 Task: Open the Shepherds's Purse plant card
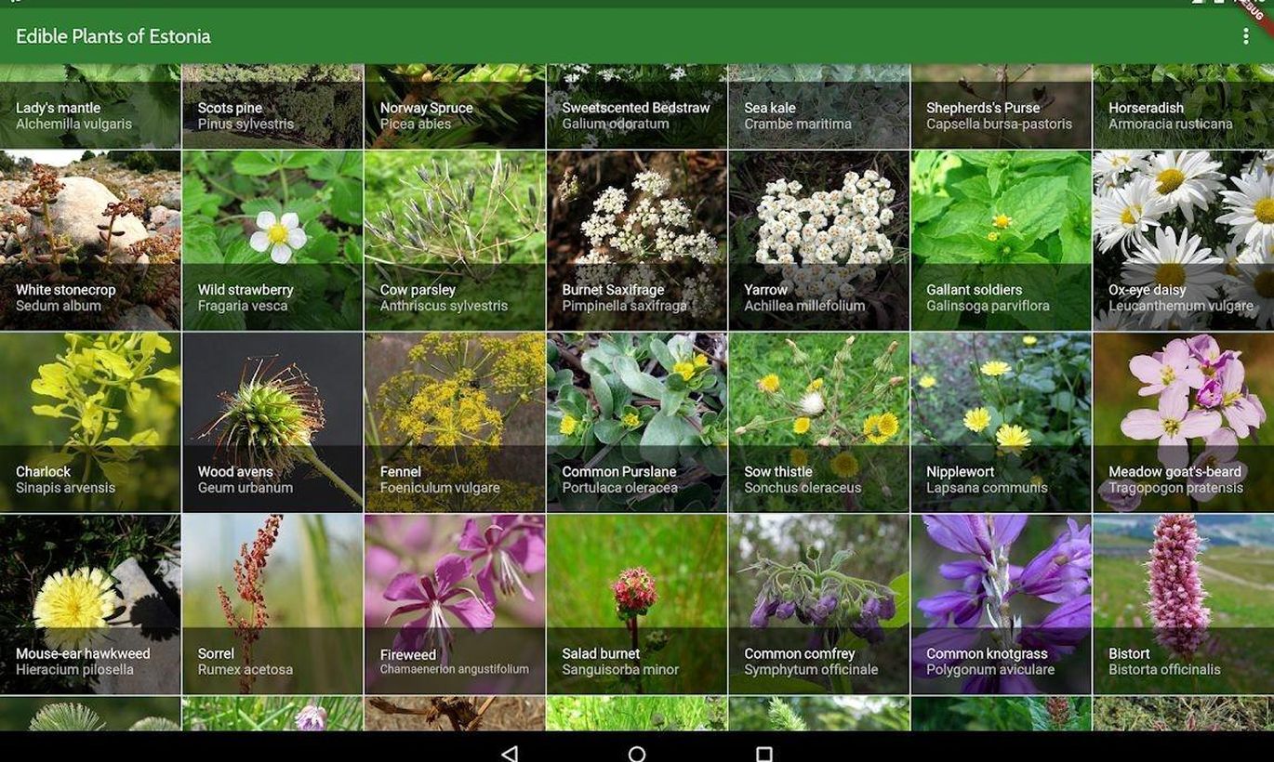click(x=1002, y=106)
